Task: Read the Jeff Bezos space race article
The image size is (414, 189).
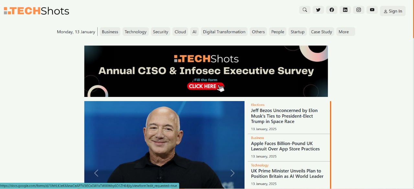Action: point(284,116)
